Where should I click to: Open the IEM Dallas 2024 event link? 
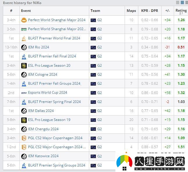pos(41,111)
